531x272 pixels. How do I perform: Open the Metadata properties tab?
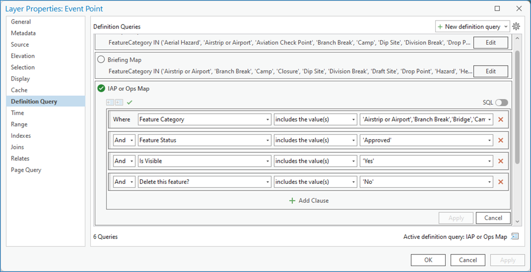(23, 33)
